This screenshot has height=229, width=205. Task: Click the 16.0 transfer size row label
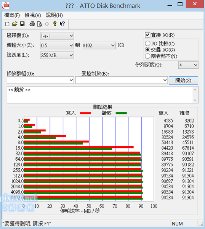point(20,148)
